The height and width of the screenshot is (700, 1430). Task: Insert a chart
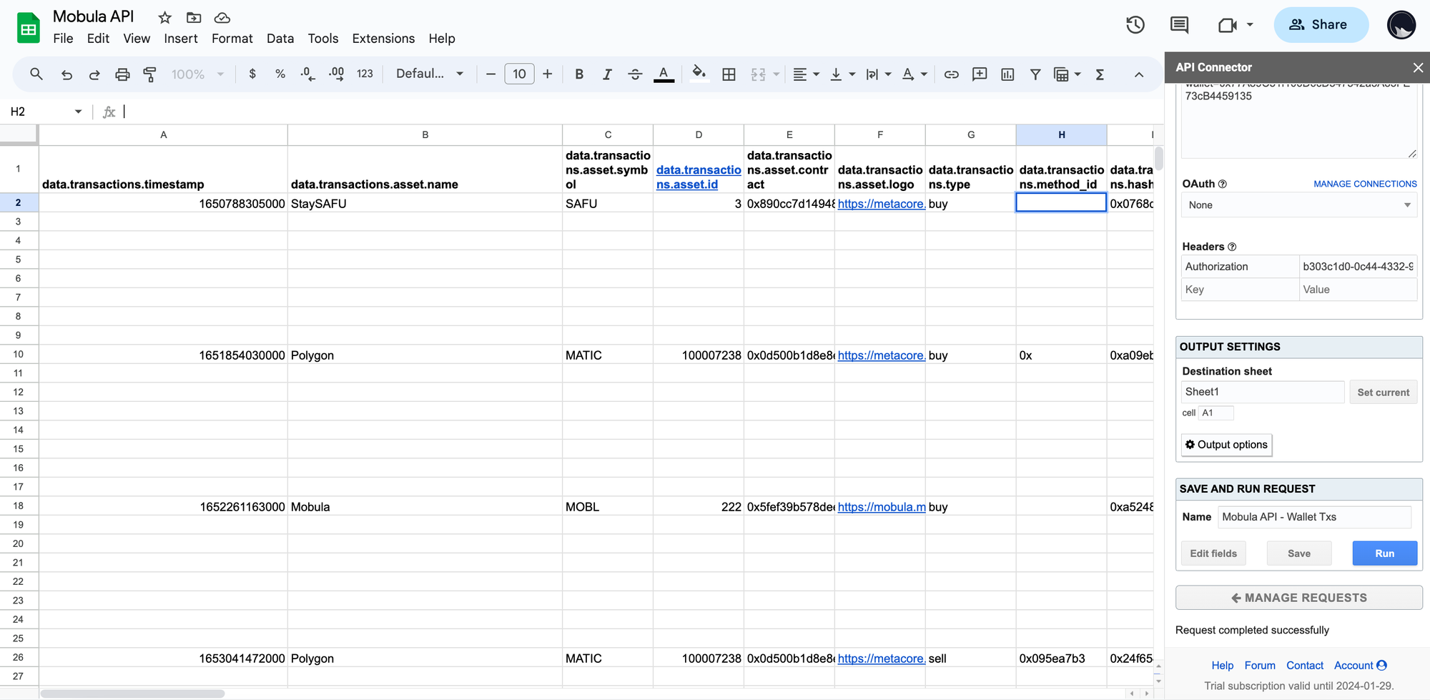click(1007, 74)
